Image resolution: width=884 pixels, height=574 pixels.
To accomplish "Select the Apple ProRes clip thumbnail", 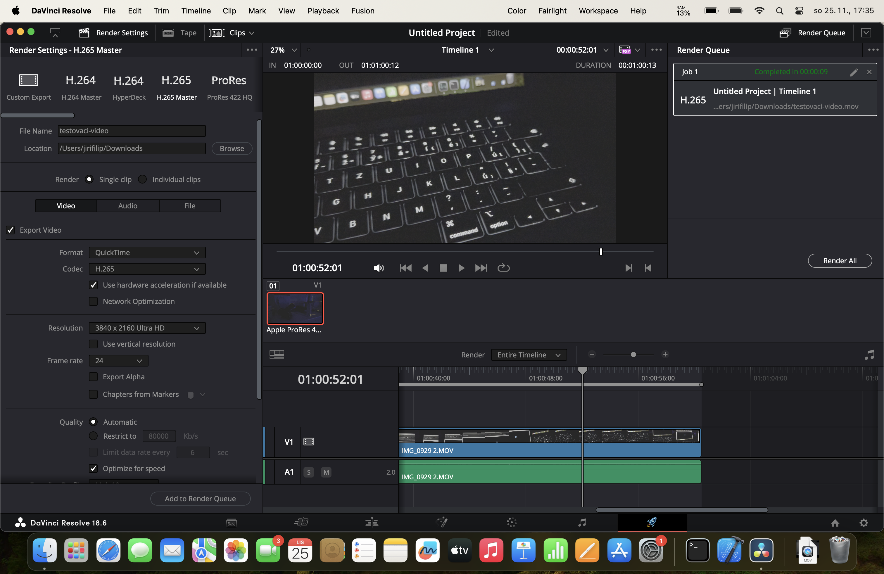I will (x=295, y=309).
